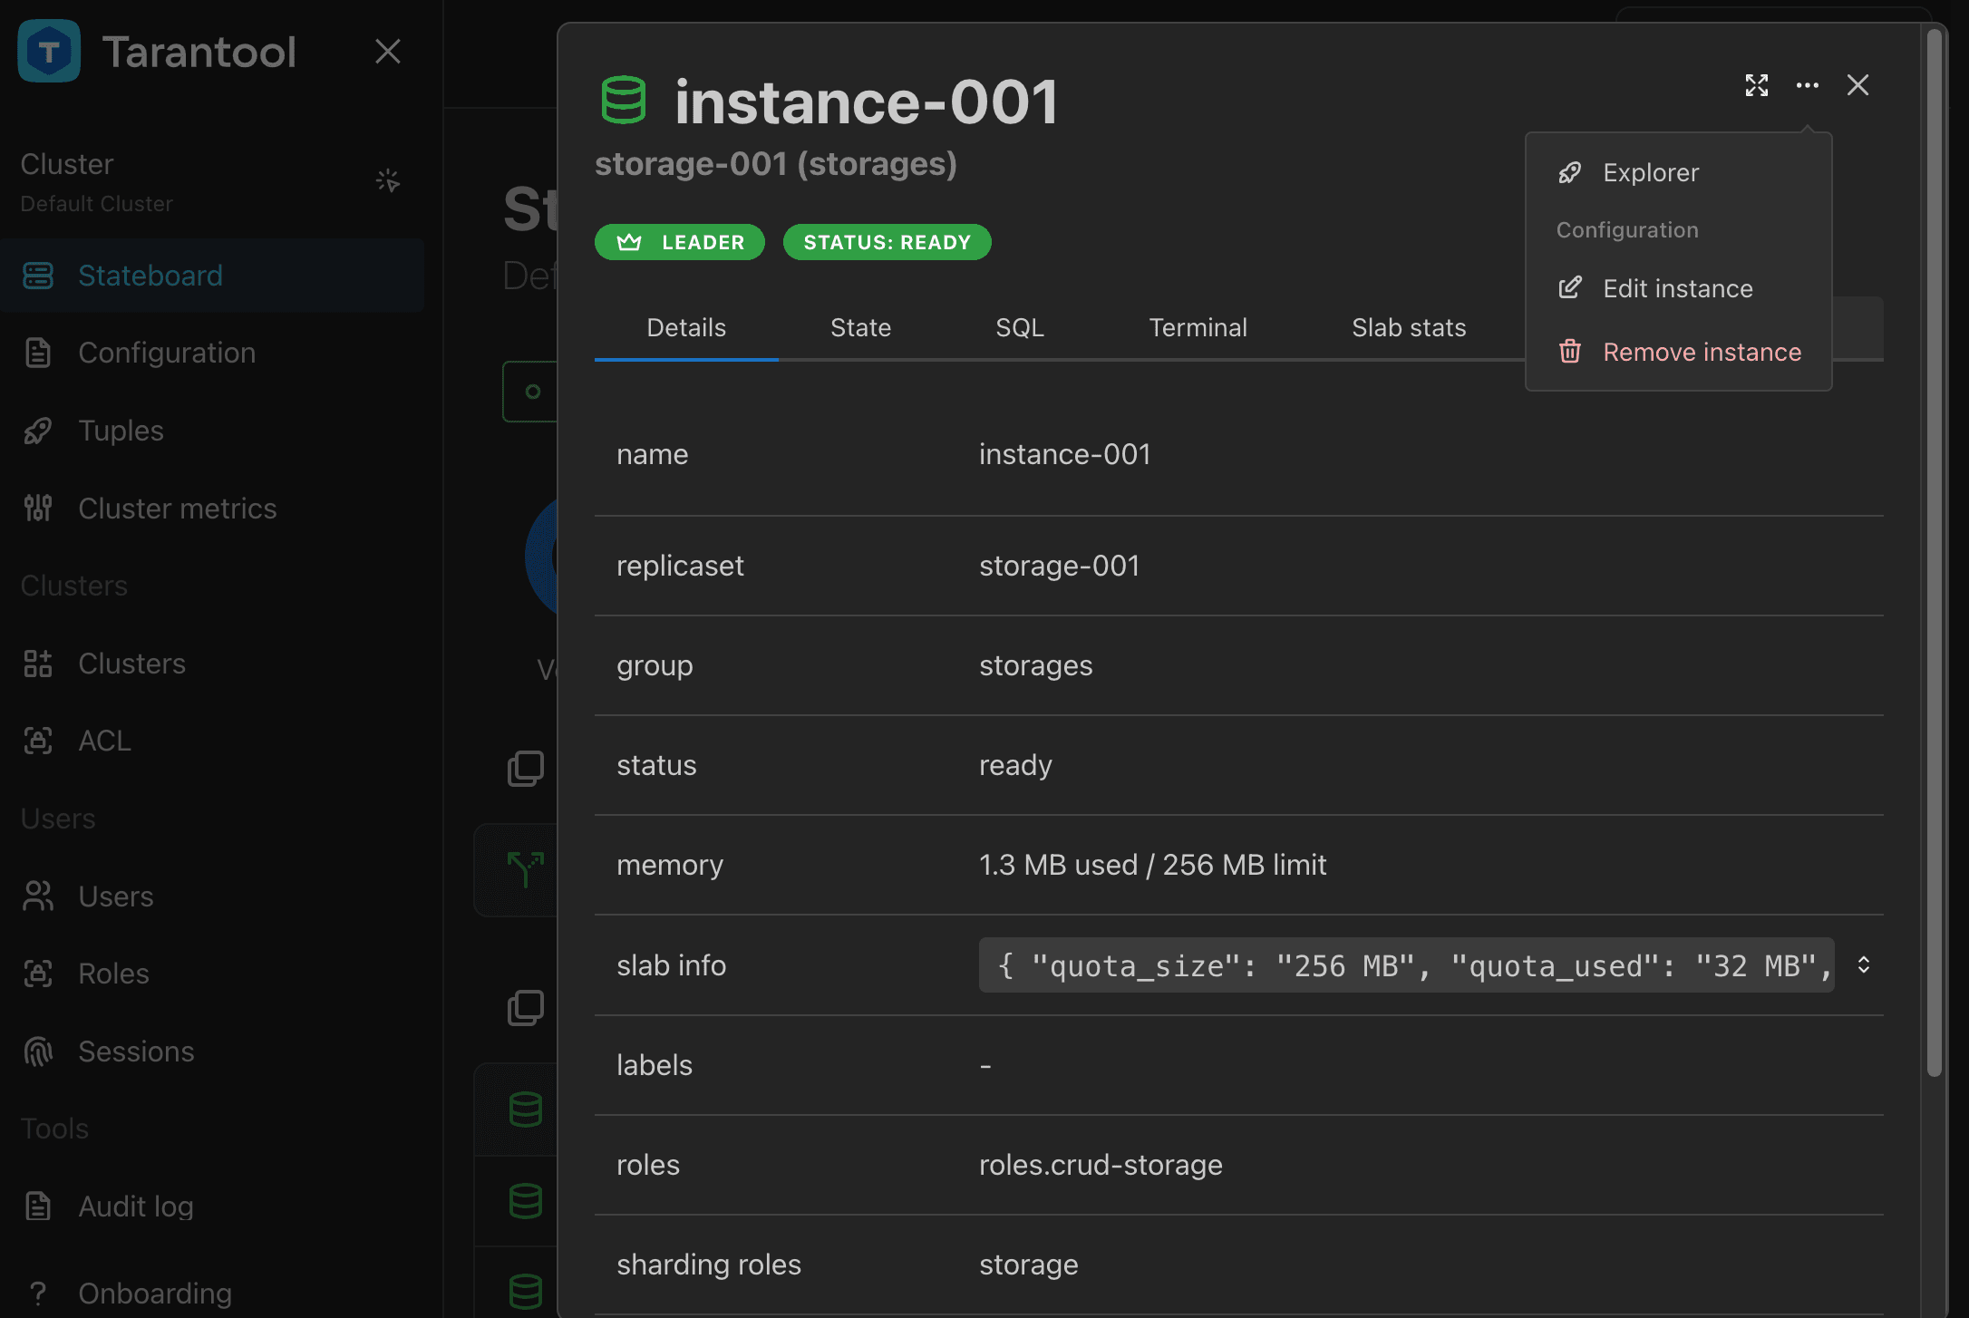Close the instance-001 details panel
This screenshot has height=1318, width=1969.
click(x=1858, y=85)
